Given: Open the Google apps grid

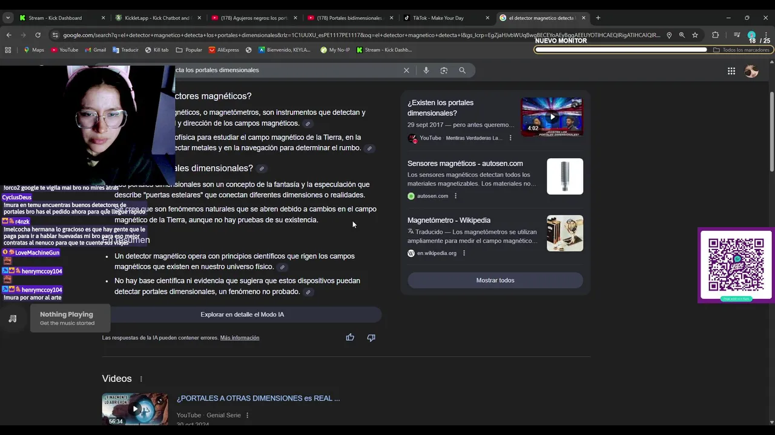Looking at the screenshot, I should tap(731, 71).
